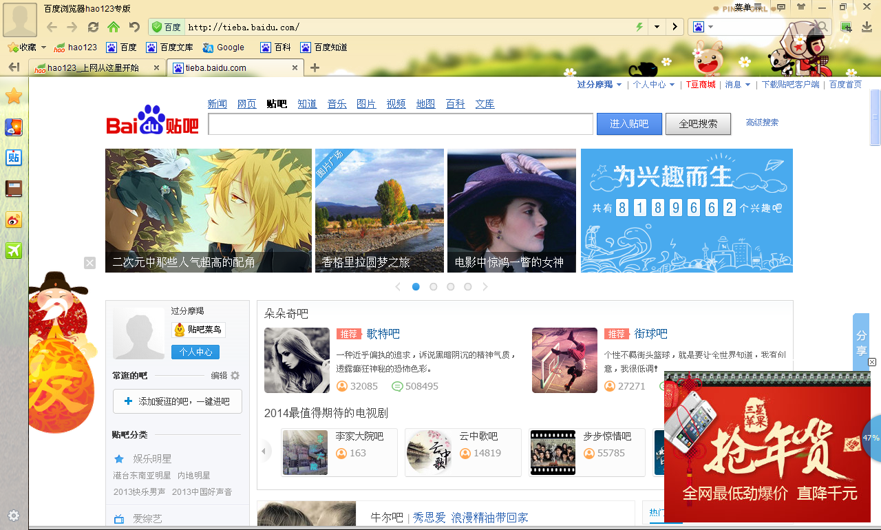Open the Weibo sidebar icon
881x530 pixels.
[x=14, y=220]
